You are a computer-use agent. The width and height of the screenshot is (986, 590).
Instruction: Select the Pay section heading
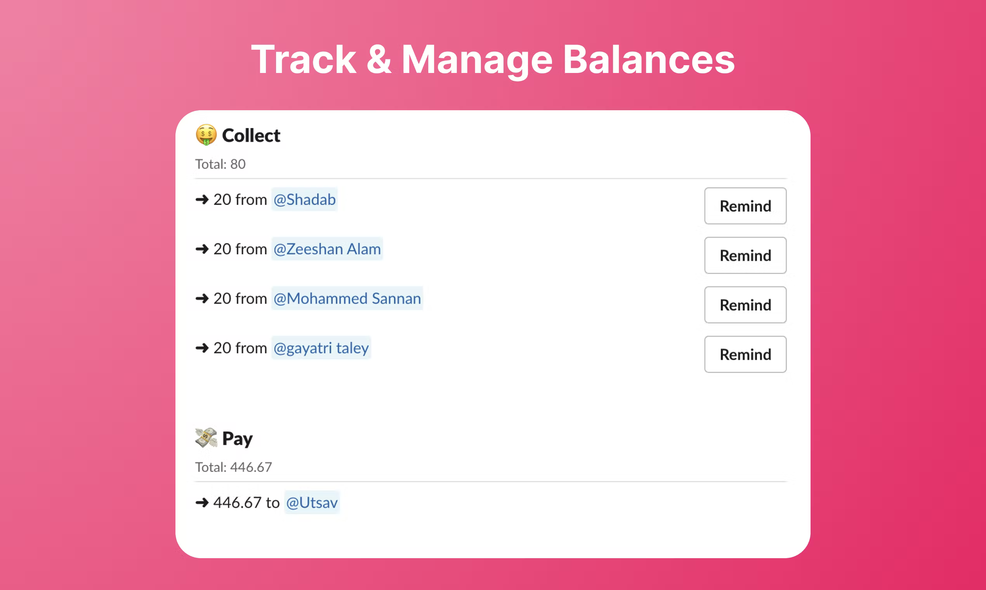coord(237,438)
